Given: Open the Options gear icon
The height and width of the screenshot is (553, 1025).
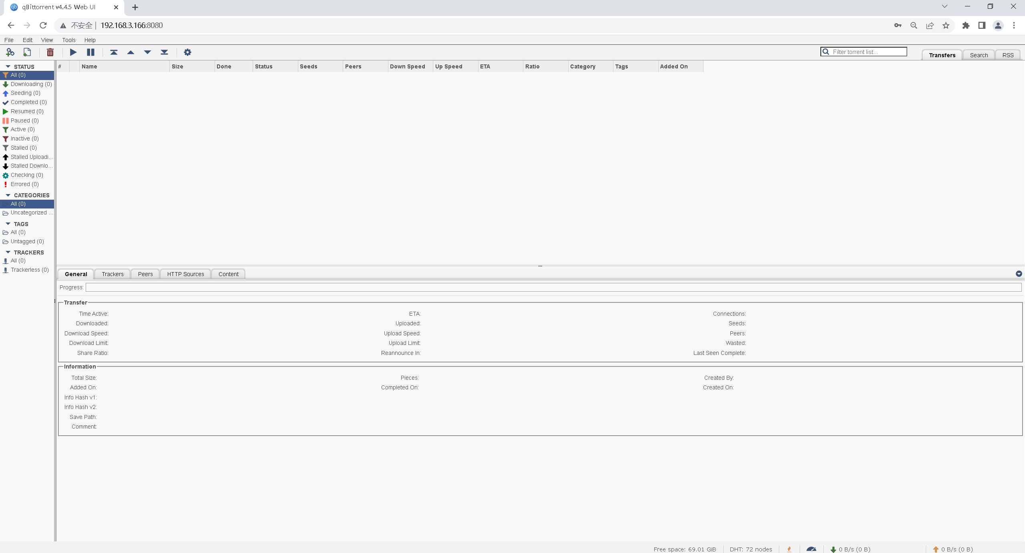Looking at the screenshot, I should pyautogui.click(x=187, y=52).
